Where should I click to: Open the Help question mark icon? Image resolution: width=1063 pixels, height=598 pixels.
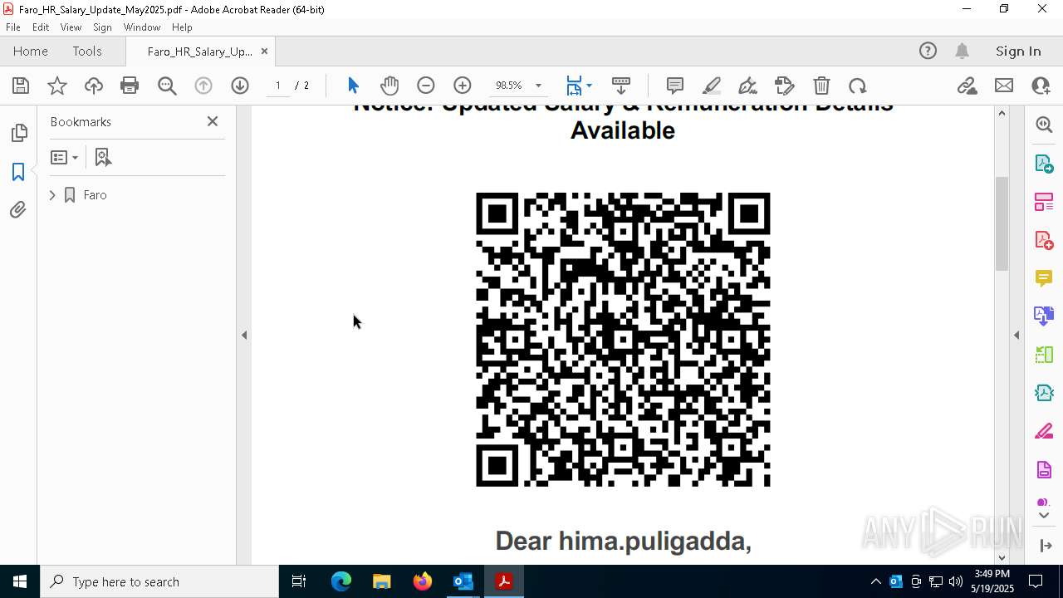(x=928, y=51)
